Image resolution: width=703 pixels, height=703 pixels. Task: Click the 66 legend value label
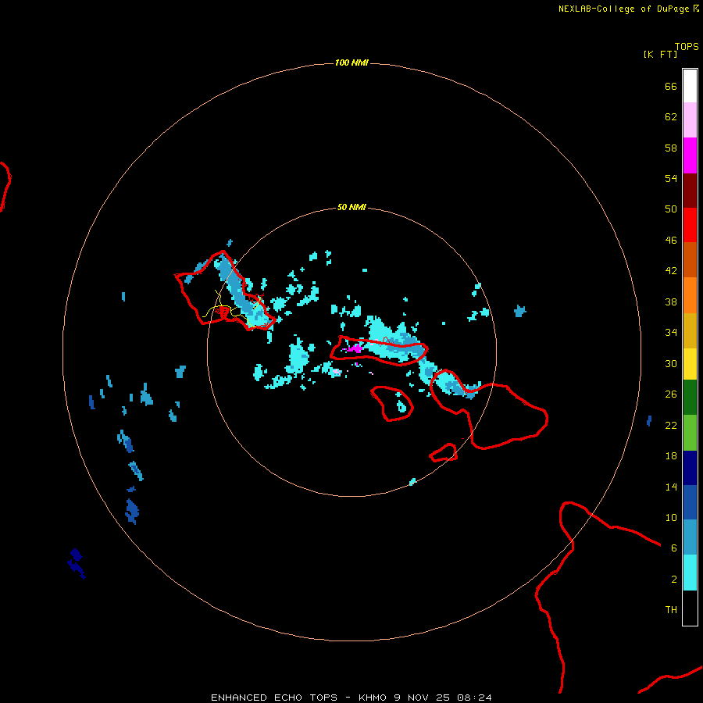click(671, 87)
